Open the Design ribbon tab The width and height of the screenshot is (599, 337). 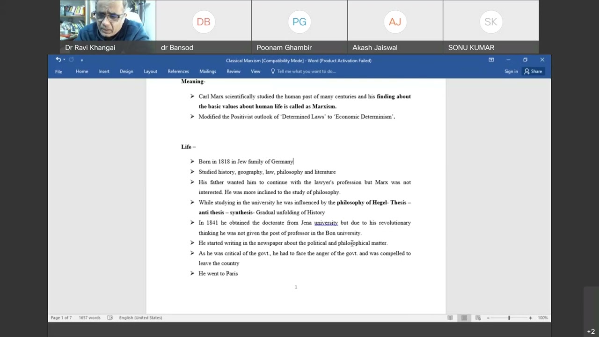click(x=126, y=72)
